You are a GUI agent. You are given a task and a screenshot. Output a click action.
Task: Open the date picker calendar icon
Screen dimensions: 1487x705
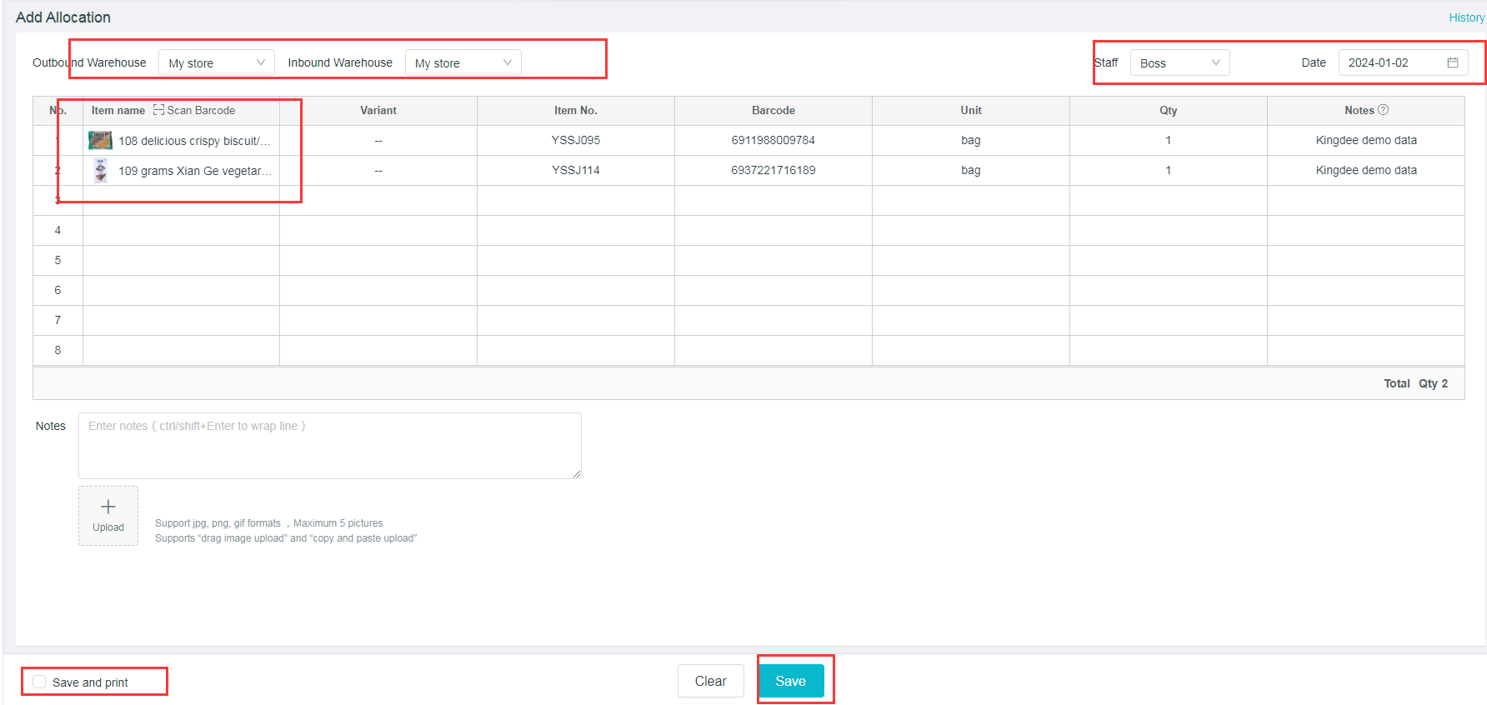tap(1453, 62)
